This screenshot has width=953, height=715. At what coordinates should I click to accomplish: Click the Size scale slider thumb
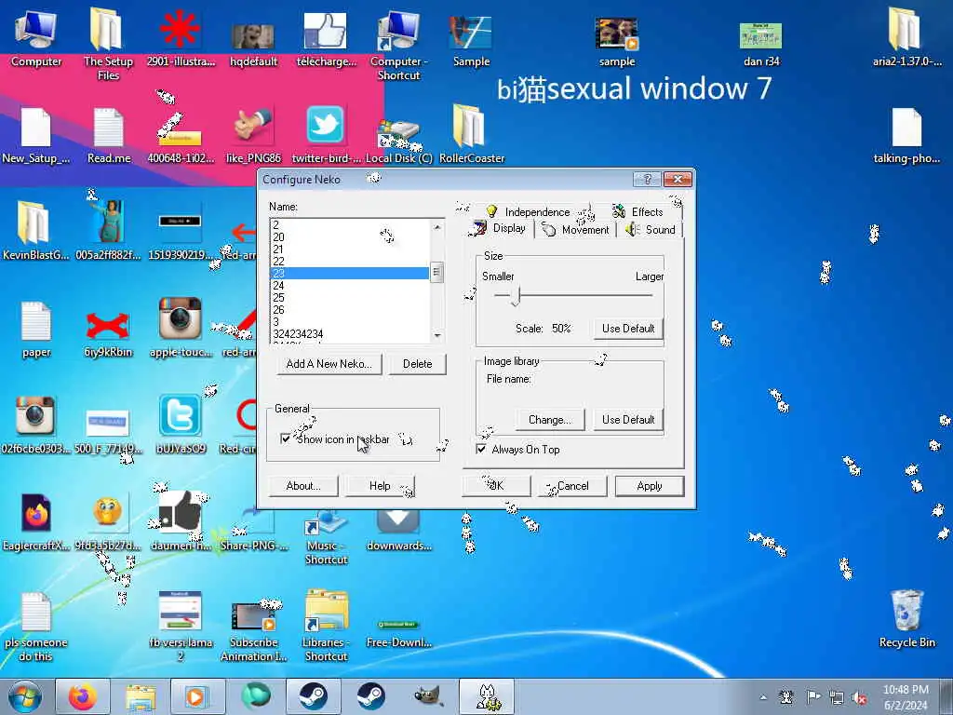pyautogui.click(x=516, y=296)
